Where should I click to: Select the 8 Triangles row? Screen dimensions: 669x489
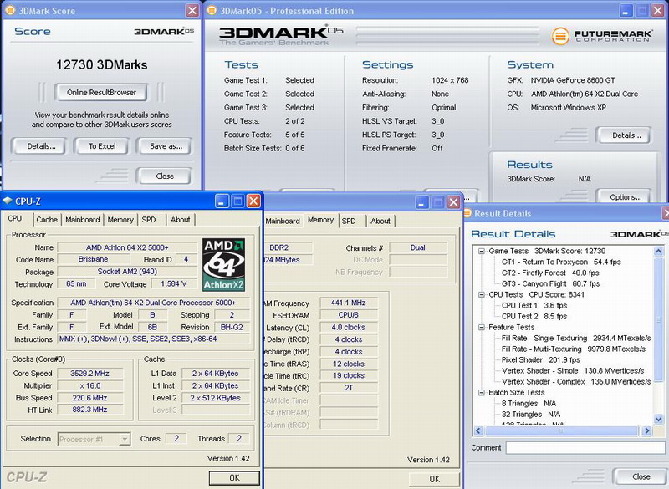click(529, 403)
